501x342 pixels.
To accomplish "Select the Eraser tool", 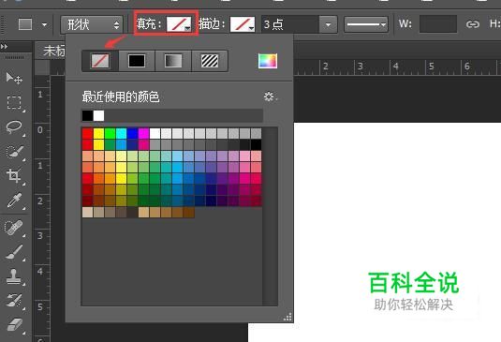I will click(14, 325).
